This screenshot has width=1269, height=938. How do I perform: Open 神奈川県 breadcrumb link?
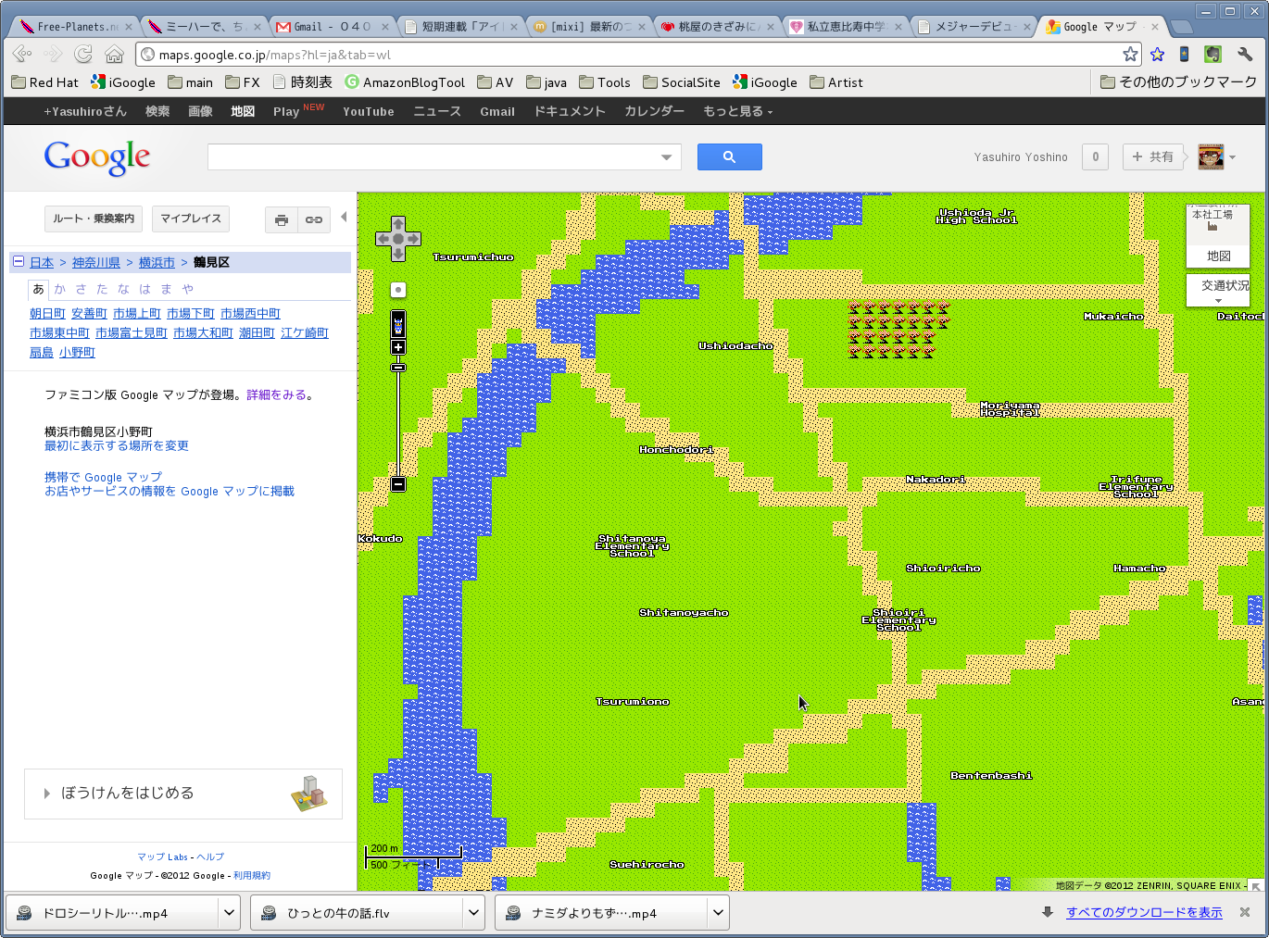coord(96,262)
